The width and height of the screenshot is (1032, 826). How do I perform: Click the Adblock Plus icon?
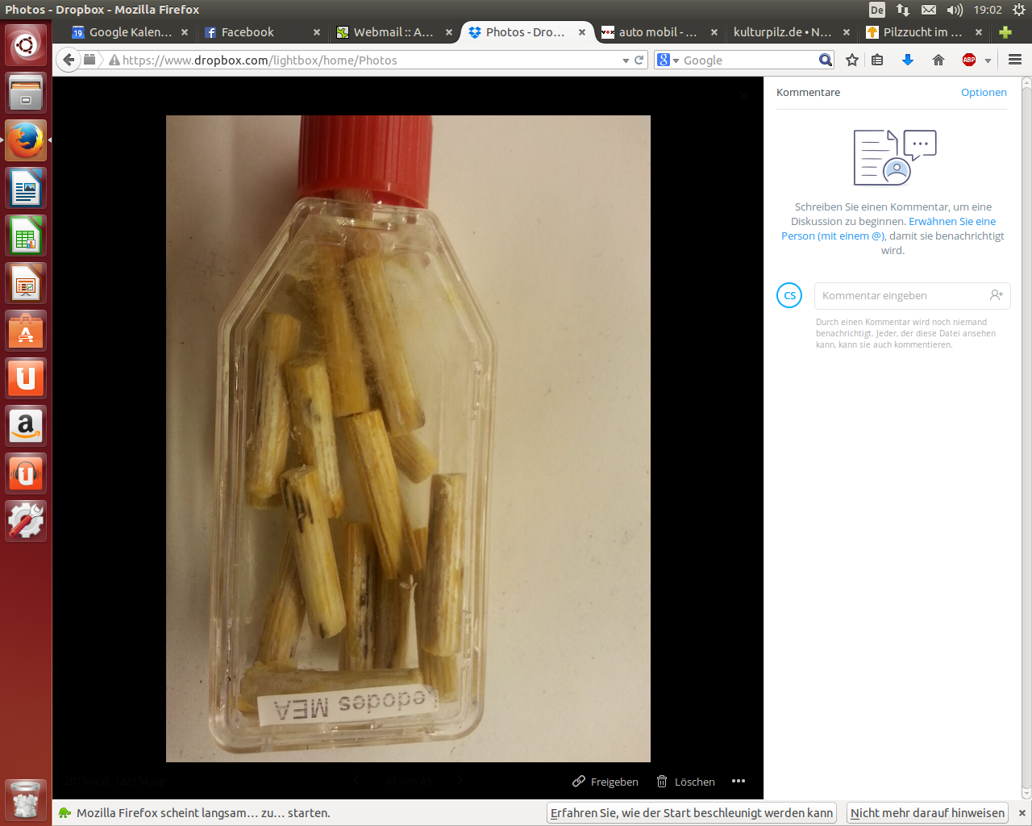pyautogui.click(x=969, y=60)
